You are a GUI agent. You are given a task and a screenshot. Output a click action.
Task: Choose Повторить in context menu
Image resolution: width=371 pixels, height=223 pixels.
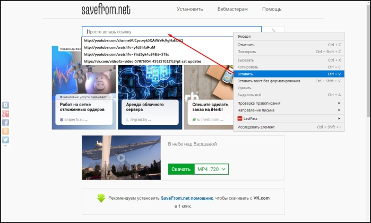[x=289, y=52]
